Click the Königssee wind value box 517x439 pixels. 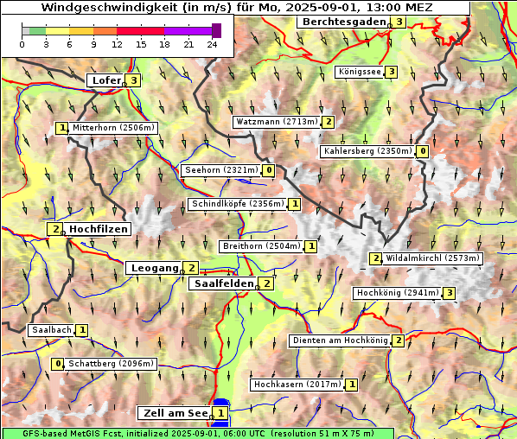[392, 72]
